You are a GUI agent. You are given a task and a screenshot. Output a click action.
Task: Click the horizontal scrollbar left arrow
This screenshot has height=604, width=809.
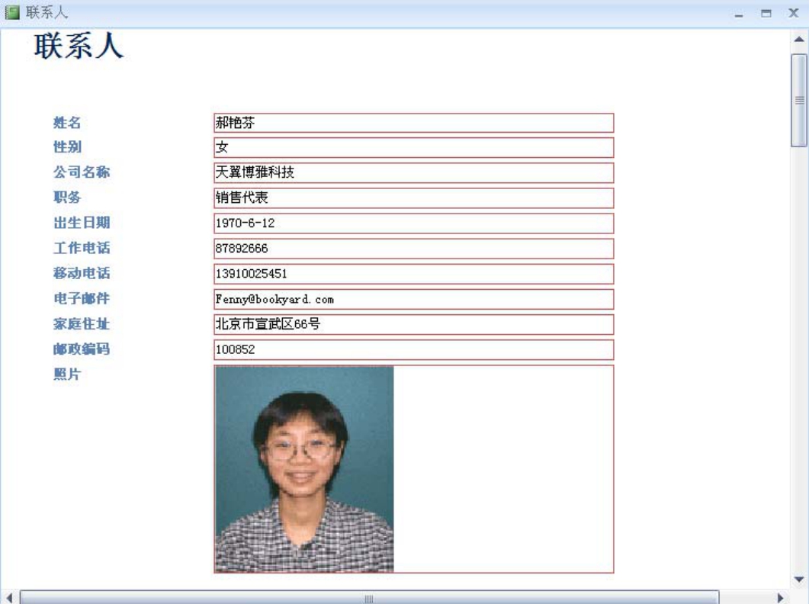point(10,598)
